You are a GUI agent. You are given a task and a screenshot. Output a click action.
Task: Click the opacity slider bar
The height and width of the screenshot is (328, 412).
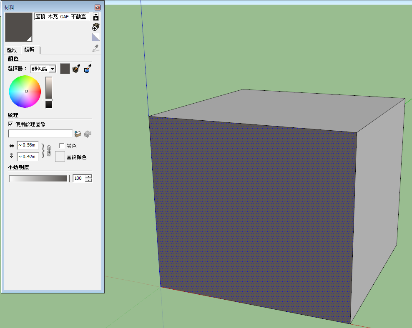[x=38, y=179]
